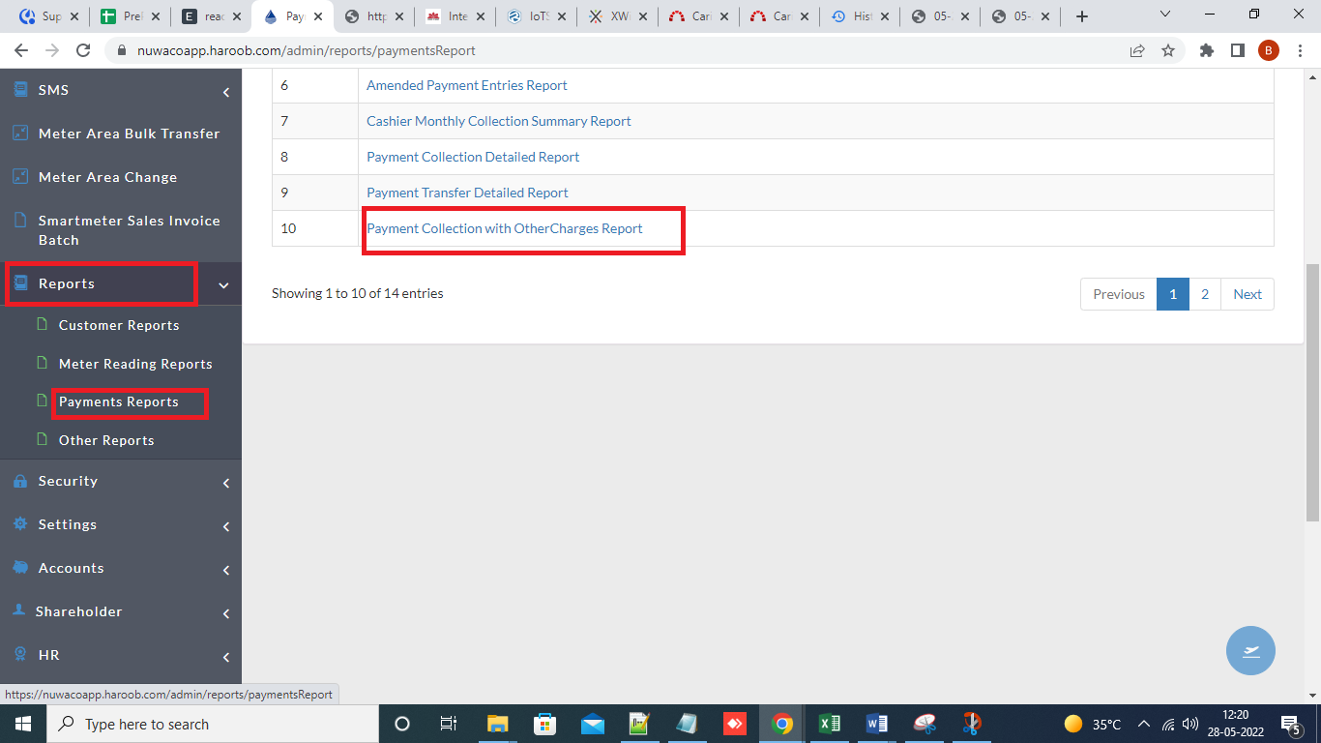Expand the Accounts menu chevron

click(x=226, y=570)
